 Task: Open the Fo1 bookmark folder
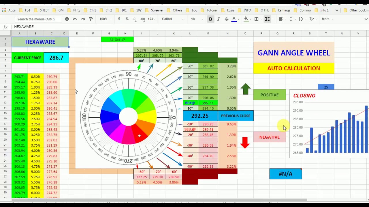(x=25, y=10)
